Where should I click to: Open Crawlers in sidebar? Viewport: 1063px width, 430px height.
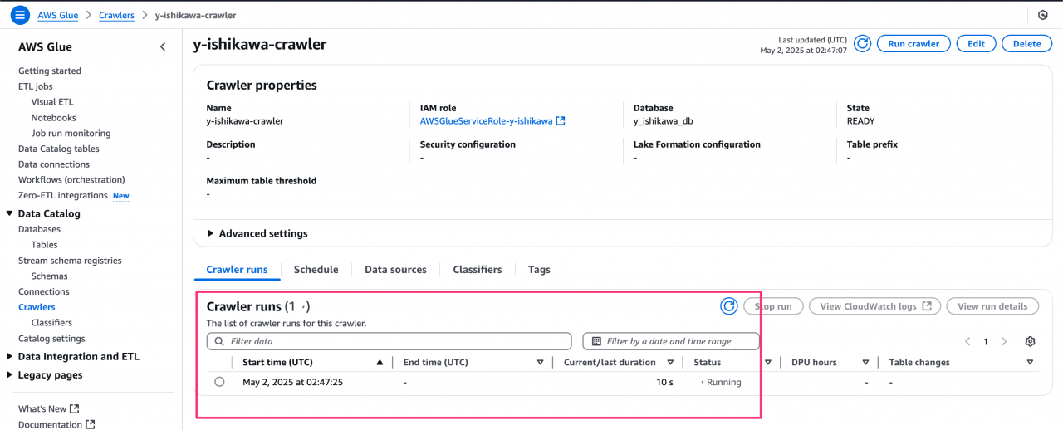37,307
